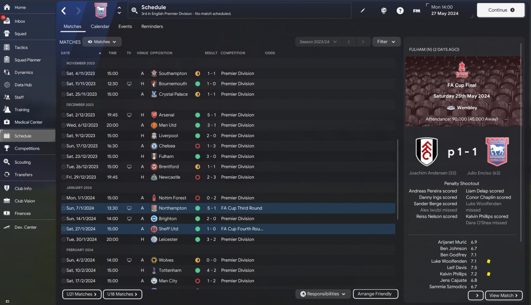Image resolution: width=531 pixels, height=305 pixels.
Task: Open the Filter dropdown
Action: [387, 42]
